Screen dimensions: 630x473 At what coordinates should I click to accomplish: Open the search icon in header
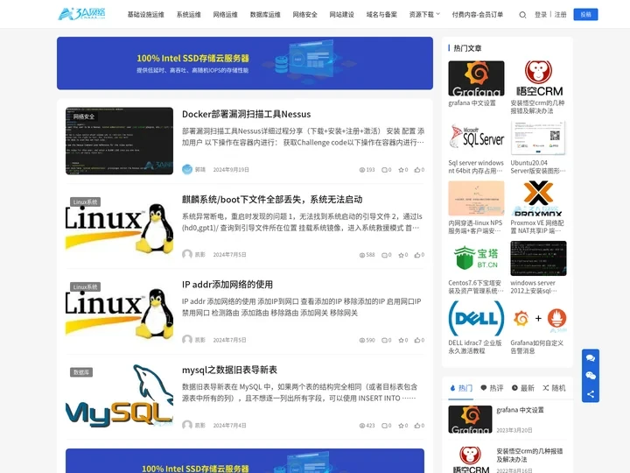click(x=522, y=15)
